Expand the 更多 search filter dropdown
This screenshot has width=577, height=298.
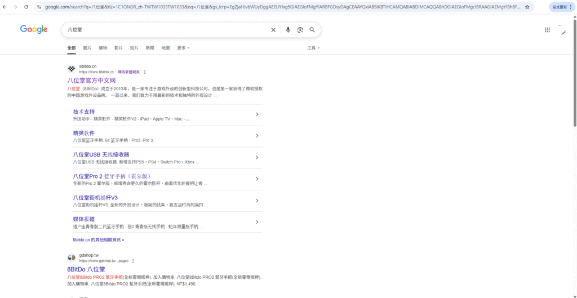point(183,48)
